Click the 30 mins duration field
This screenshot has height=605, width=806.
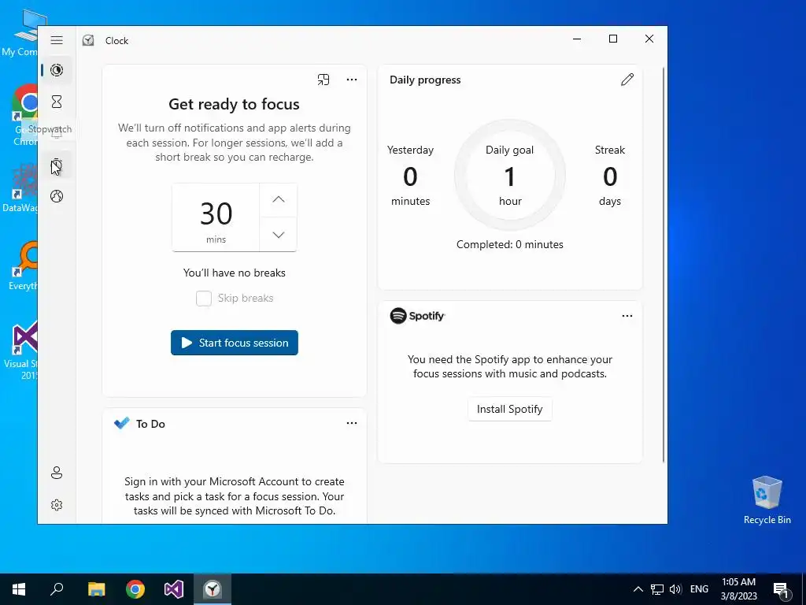point(216,217)
